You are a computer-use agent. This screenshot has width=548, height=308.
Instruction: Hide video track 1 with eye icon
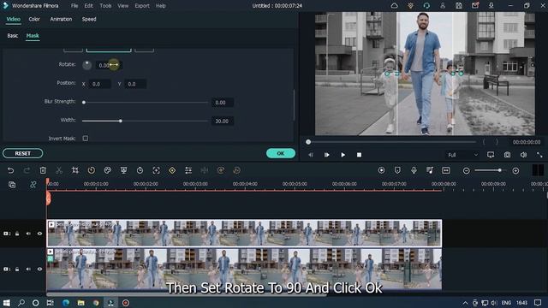pos(39,269)
